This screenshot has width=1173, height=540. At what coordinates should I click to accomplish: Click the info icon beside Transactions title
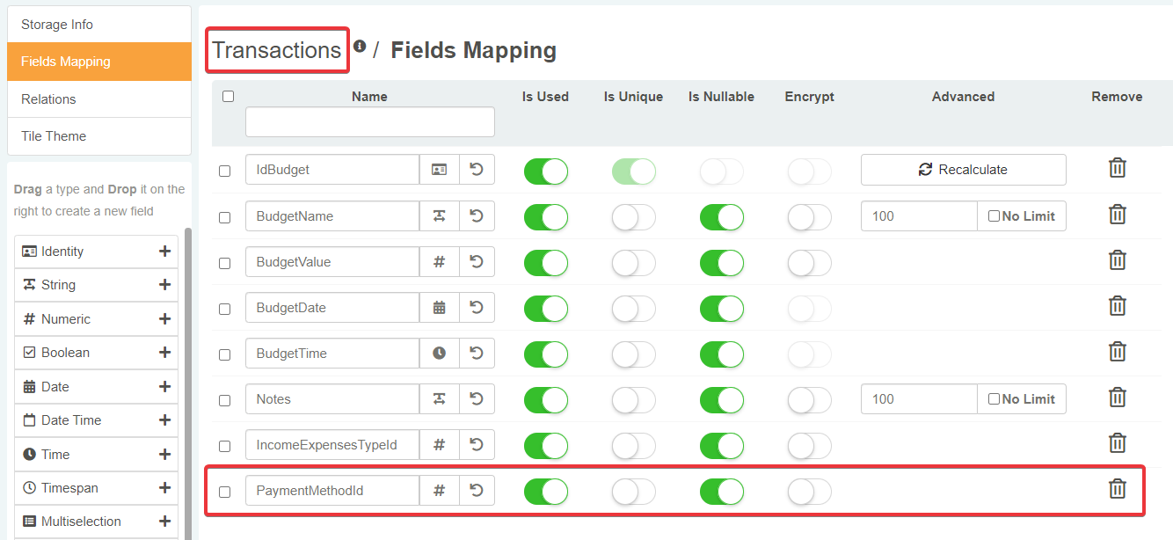[360, 47]
